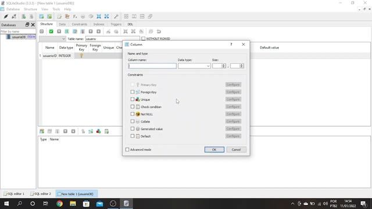Viewport: 372px width, 209px height.
Task: Click the Create table icon in main toolbar
Action: 41,16
